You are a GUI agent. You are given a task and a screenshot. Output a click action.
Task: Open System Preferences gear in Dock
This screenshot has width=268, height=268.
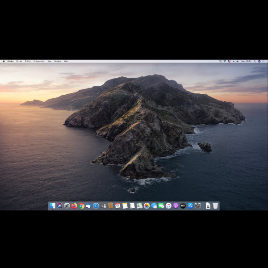pos(197,205)
